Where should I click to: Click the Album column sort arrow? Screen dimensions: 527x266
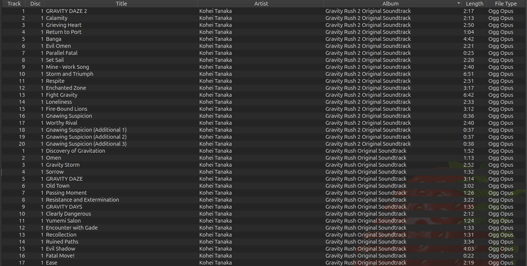[458, 4]
